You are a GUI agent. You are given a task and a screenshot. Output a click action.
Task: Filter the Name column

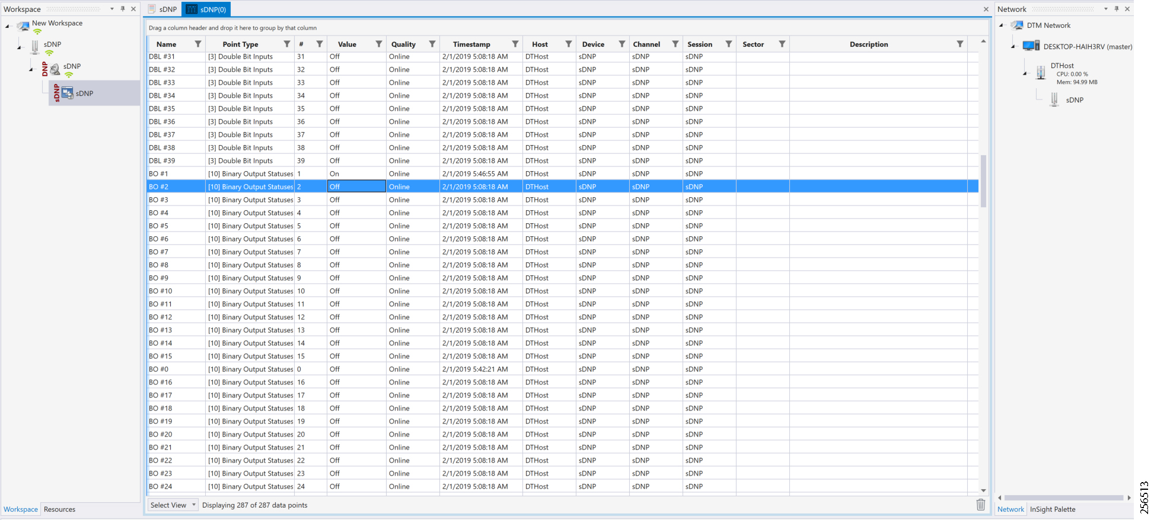pyautogui.click(x=198, y=44)
